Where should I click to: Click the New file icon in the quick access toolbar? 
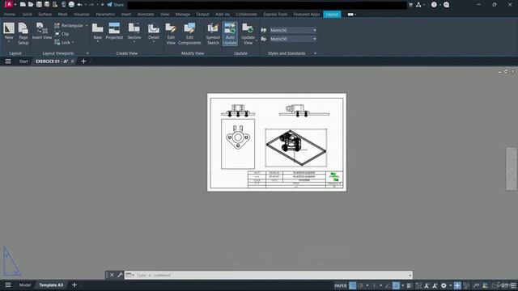(x=23, y=5)
